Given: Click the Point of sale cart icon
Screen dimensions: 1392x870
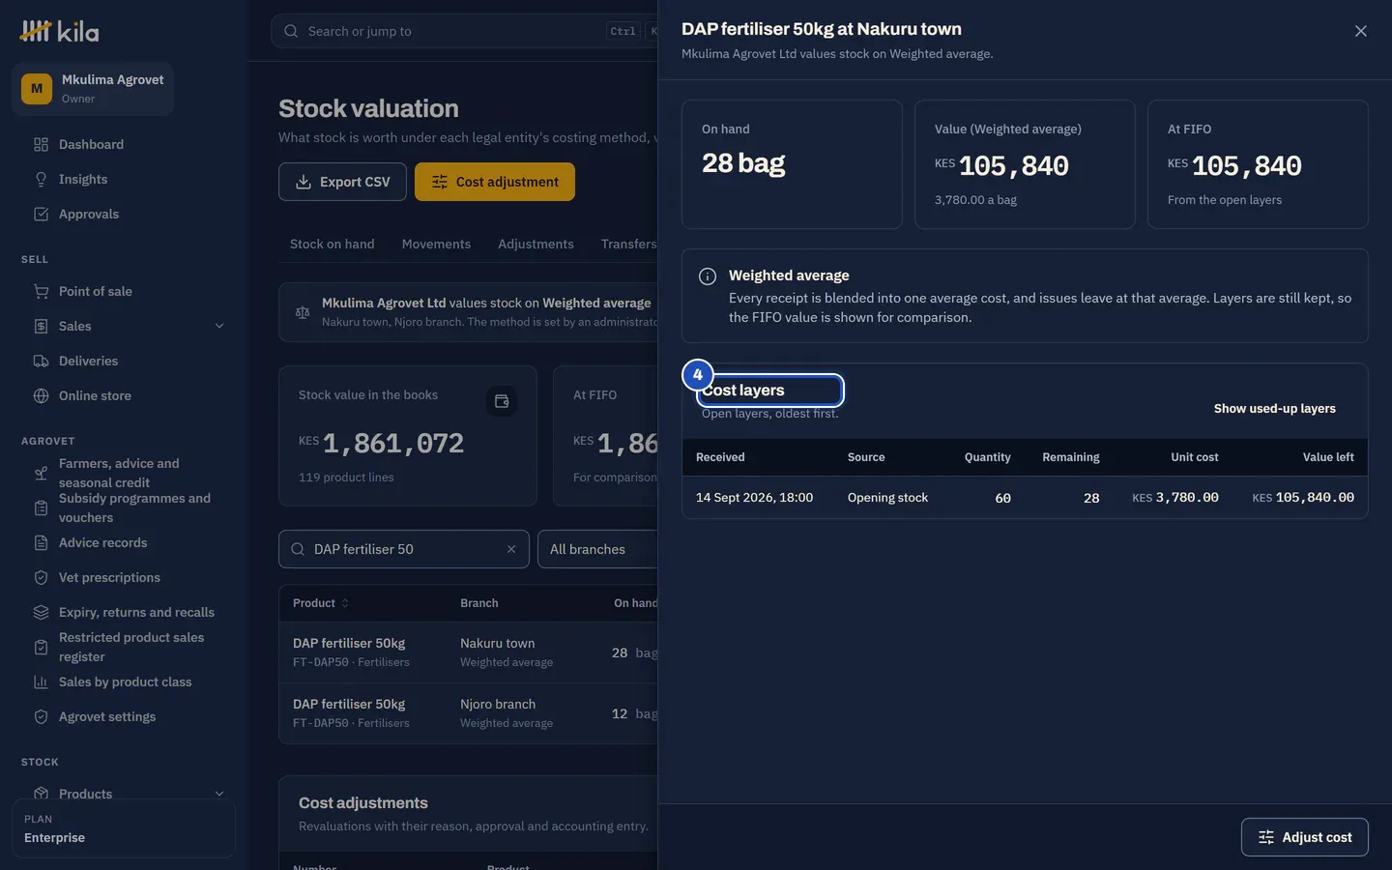Looking at the screenshot, I should [41, 292].
